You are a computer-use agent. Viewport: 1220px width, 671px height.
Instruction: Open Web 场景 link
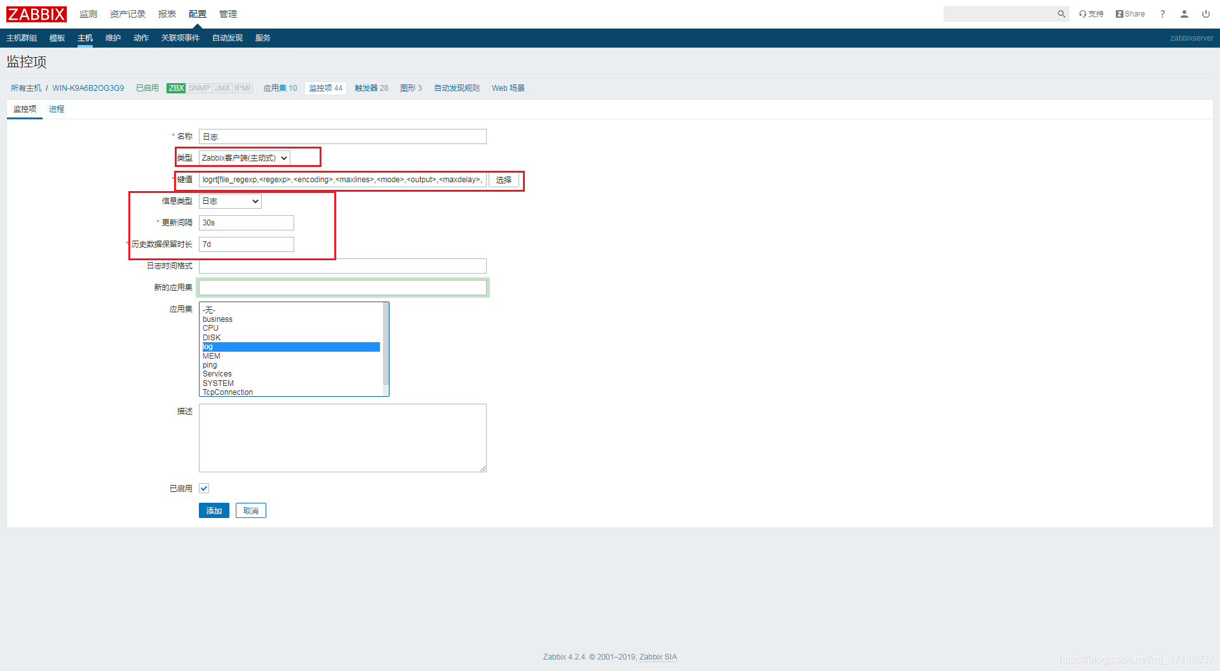[x=508, y=88]
